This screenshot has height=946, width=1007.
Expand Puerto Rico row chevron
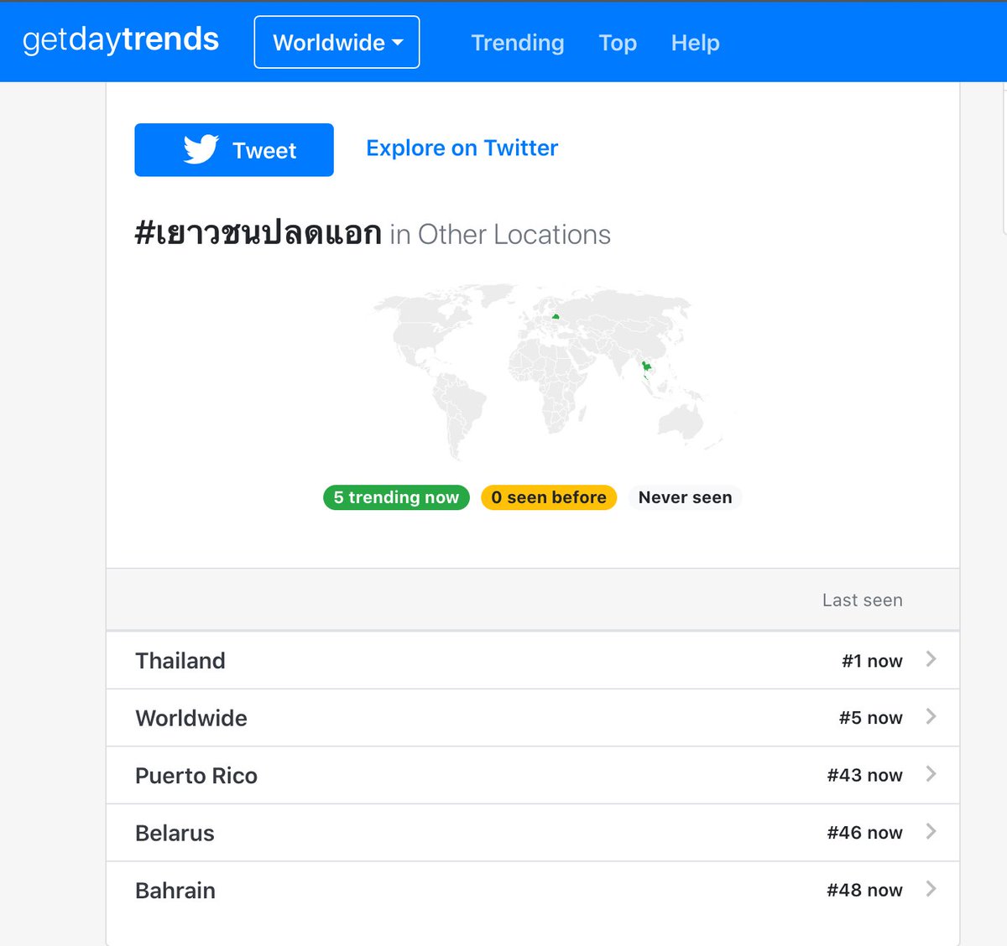point(931,774)
